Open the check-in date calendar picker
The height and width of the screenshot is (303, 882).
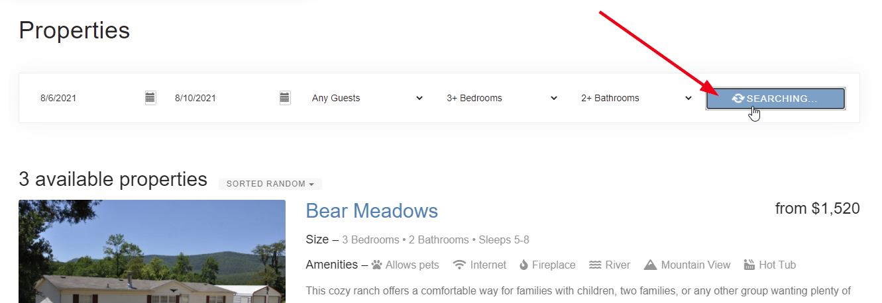pos(150,98)
